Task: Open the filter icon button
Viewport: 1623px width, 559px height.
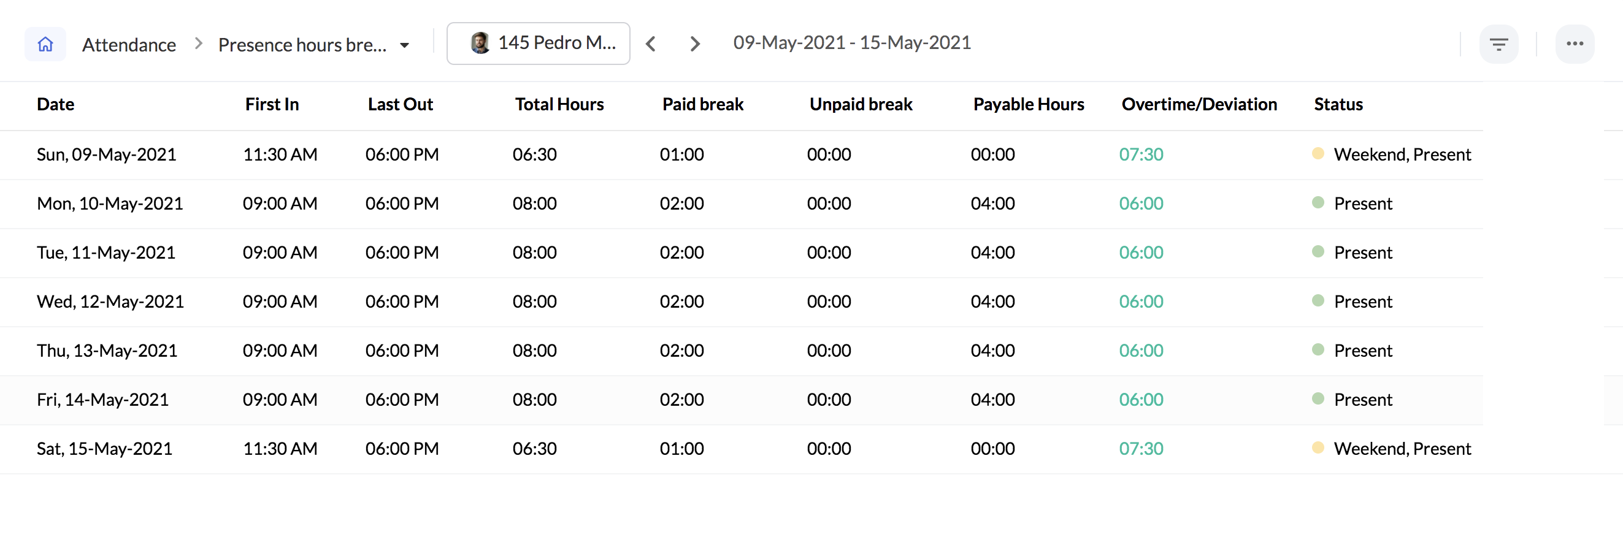Action: 1498,44
